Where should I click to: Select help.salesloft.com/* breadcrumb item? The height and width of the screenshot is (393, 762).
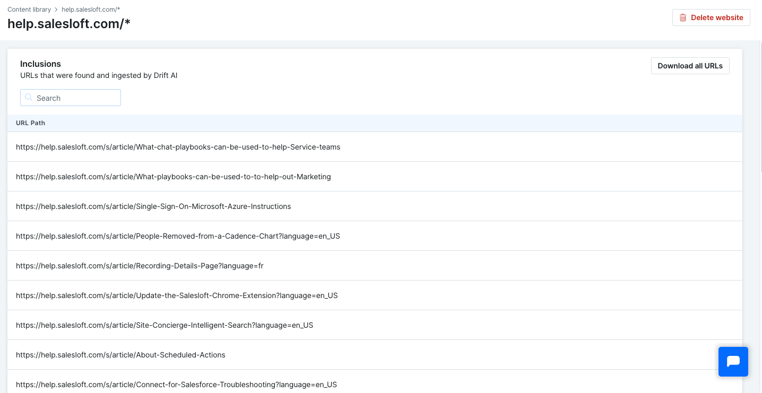point(91,10)
